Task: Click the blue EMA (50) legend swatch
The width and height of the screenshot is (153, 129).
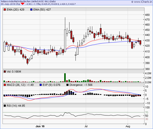Action: click(31, 10)
